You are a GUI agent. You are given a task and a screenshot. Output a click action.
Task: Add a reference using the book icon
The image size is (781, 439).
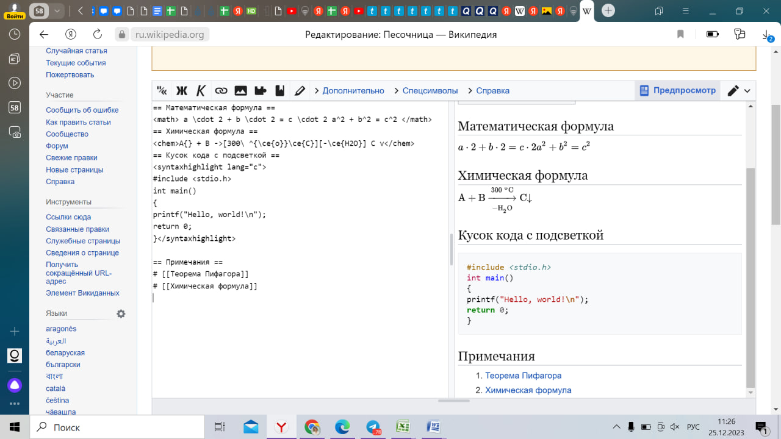pyautogui.click(x=280, y=91)
